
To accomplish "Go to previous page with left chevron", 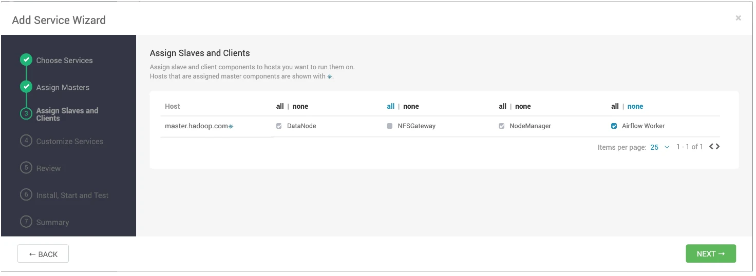I will (x=712, y=147).
